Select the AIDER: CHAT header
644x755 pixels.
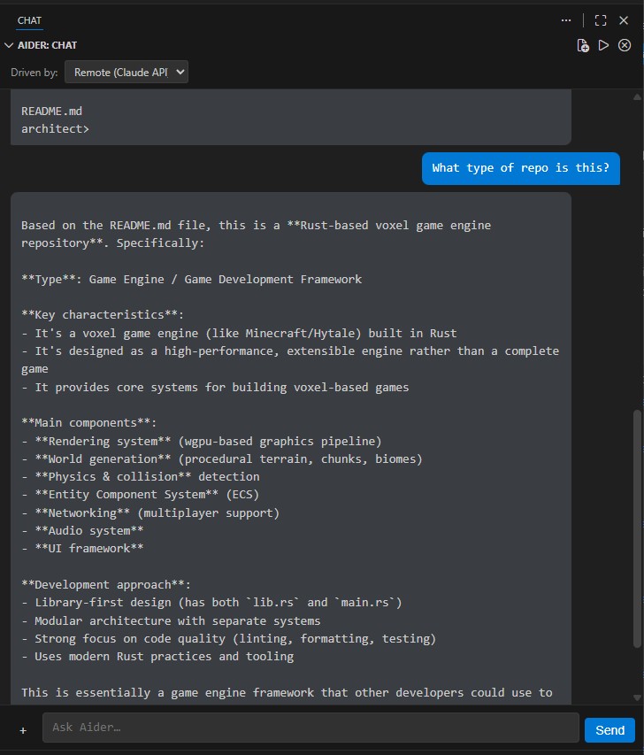47,44
